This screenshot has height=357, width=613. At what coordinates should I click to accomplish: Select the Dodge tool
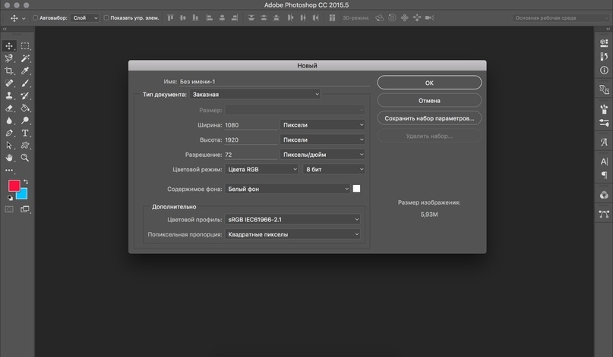click(25, 121)
